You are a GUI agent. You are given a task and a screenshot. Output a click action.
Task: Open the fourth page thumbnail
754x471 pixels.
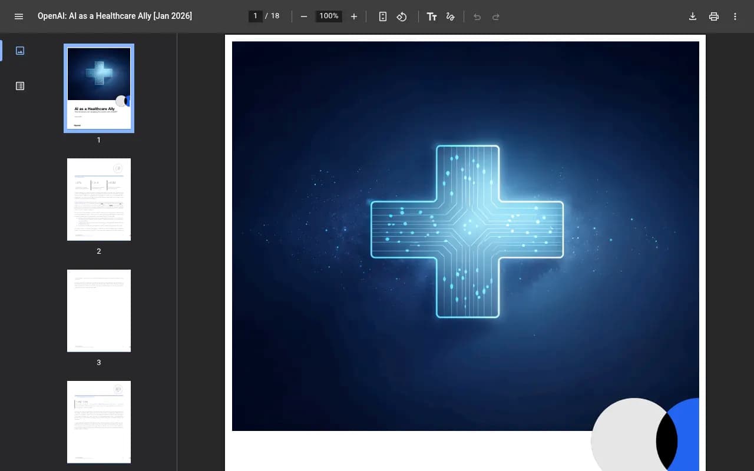click(x=99, y=422)
